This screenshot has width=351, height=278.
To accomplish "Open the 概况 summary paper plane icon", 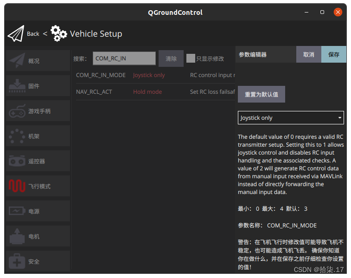I will 17,60.
